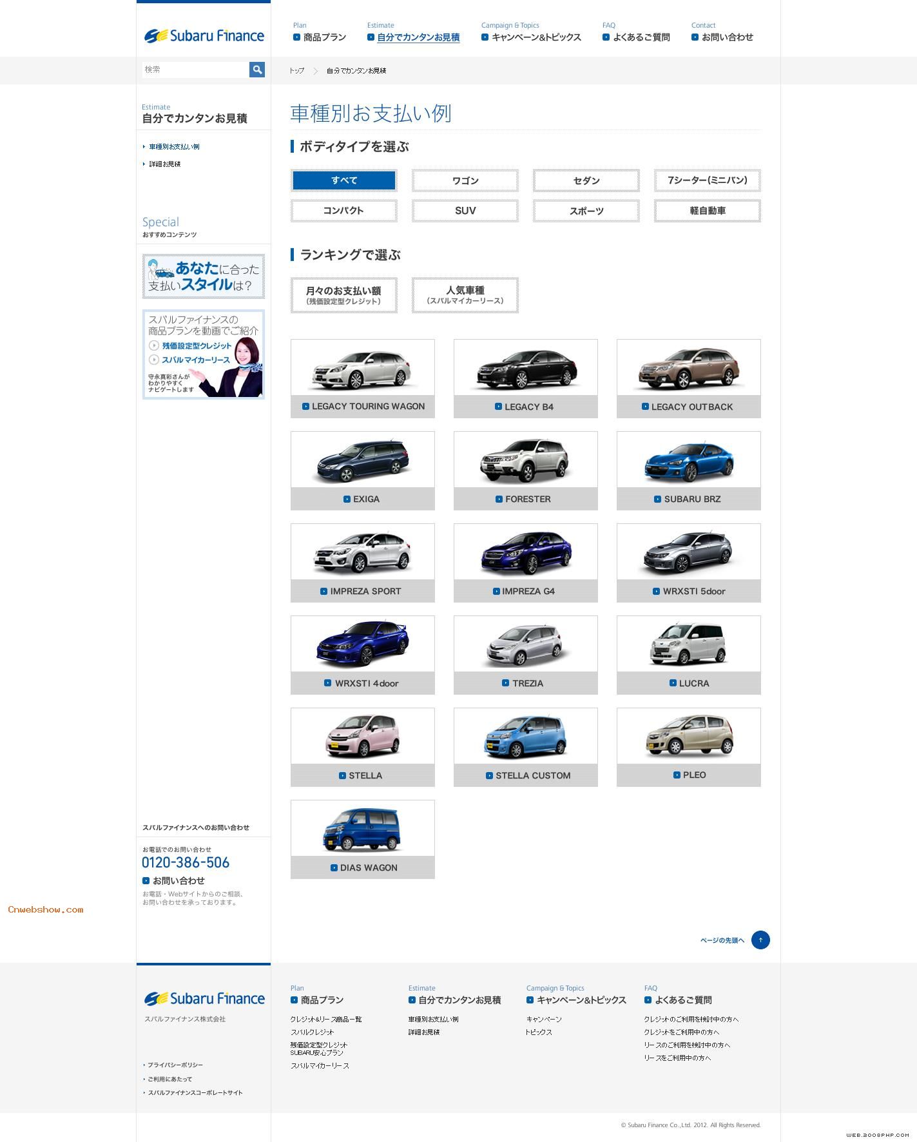
Task: Select the SUV body type filter
Action: click(x=465, y=211)
